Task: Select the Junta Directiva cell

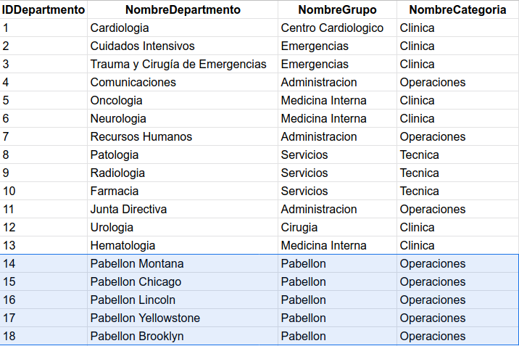Action: click(183, 209)
